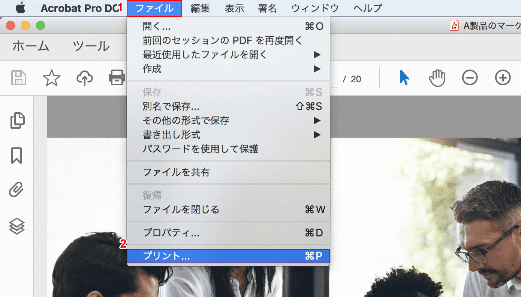Open the ヘルプ menu
Screen dimensions: 521x297
pyautogui.click(x=368, y=8)
